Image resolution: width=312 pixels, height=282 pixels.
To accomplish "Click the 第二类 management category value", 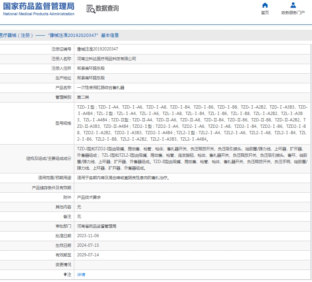I will tap(83, 97).
